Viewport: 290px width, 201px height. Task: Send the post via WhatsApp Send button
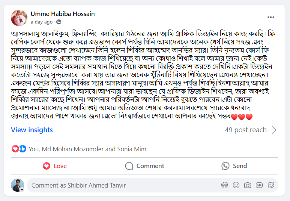pos(234,166)
